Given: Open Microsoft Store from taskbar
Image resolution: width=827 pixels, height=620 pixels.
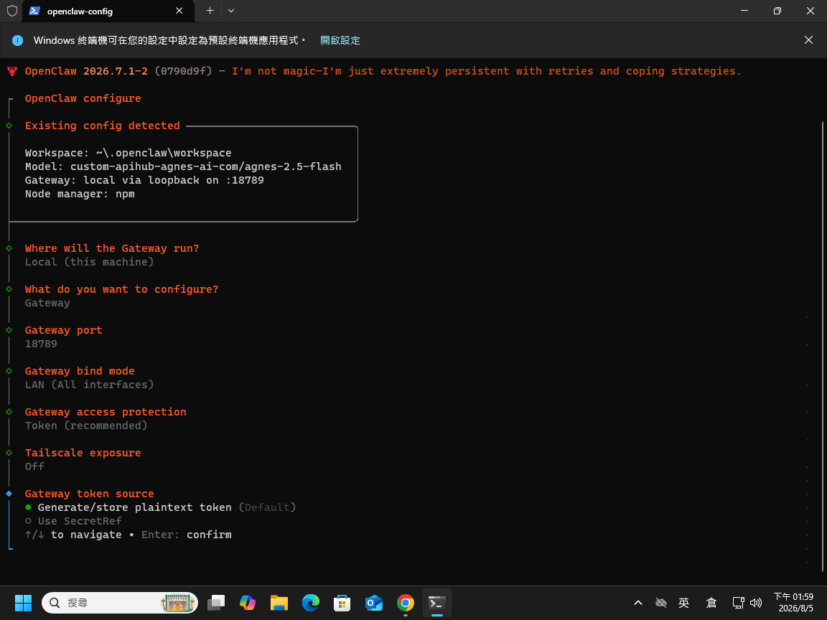Looking at the screenshot, I should pos(342,603).
